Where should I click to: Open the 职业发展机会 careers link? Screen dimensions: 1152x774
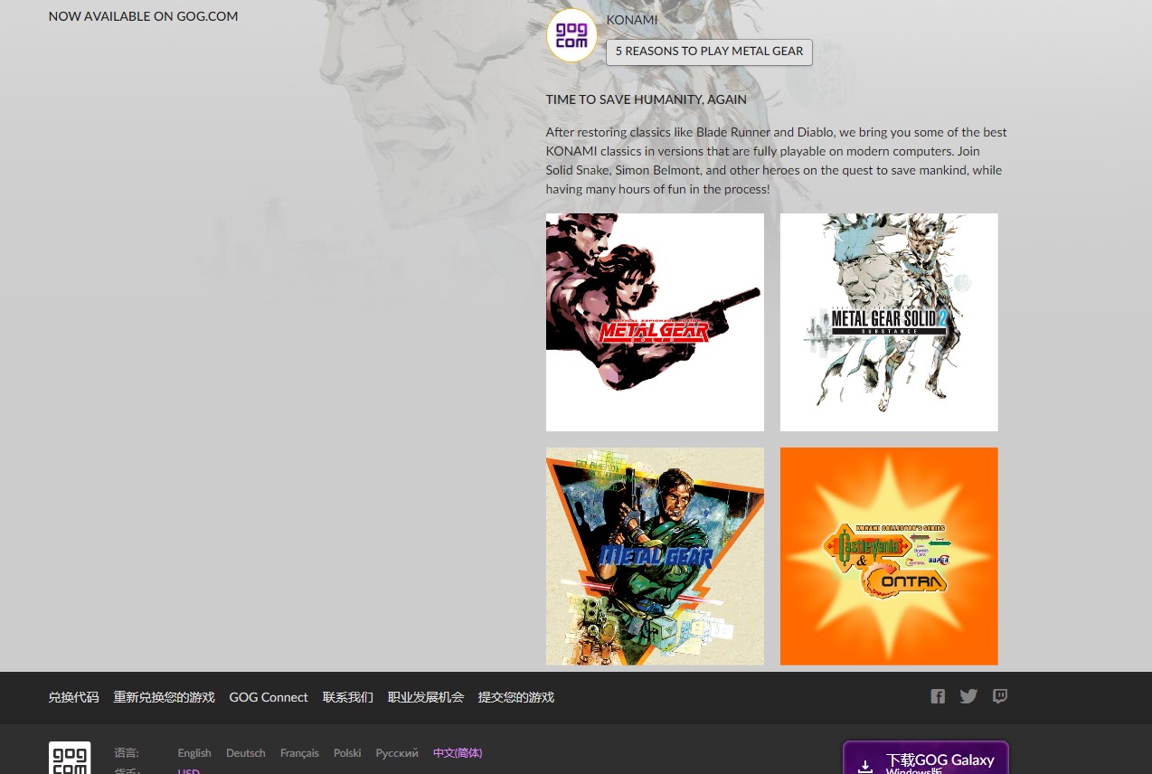pos(425,697)
